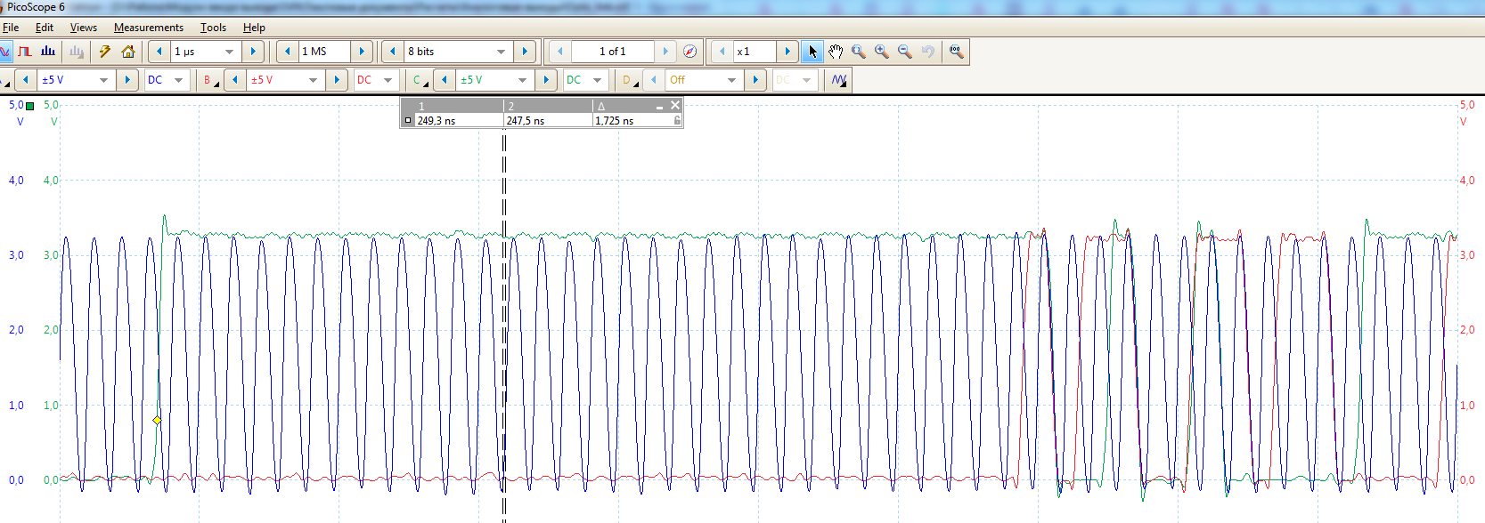Open channel C options button
The width and height of the screenshot is (1485, 523).
(420, 80)
